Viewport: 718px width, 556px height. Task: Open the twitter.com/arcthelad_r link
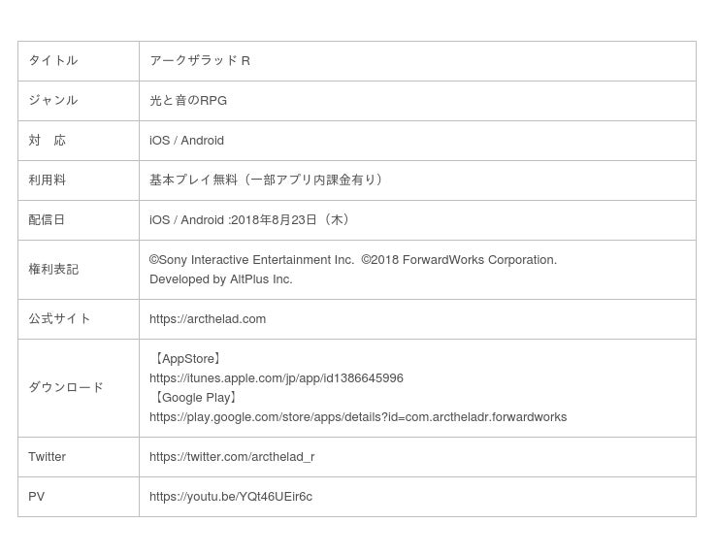pyautogui.click(x=231, y=457)
